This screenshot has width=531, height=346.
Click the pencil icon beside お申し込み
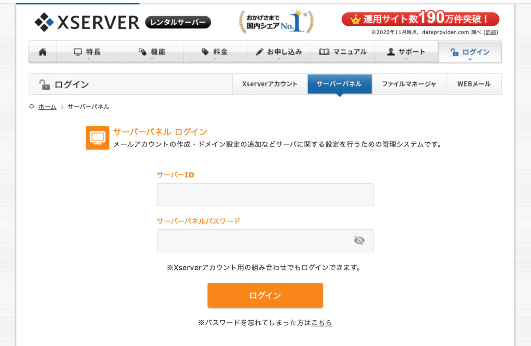coord(260,52)
